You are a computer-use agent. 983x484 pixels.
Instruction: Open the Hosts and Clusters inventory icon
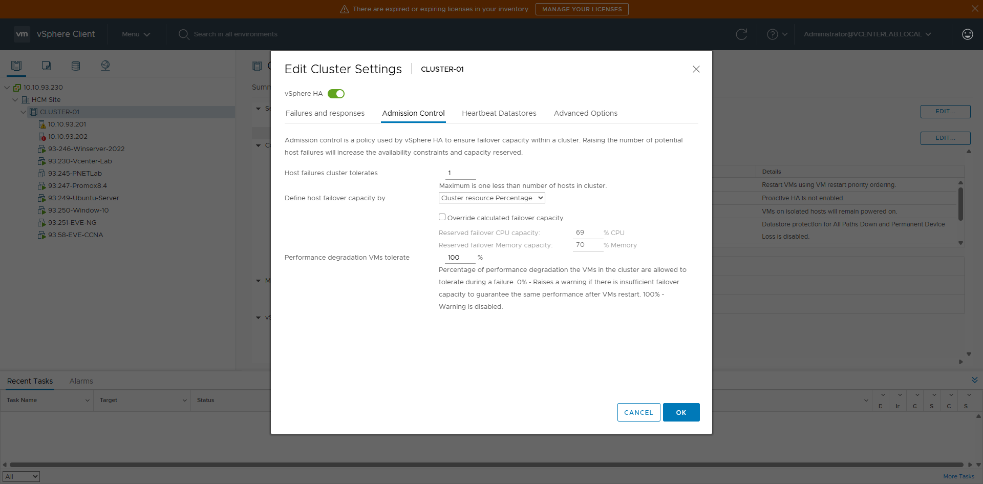(16, 66)
